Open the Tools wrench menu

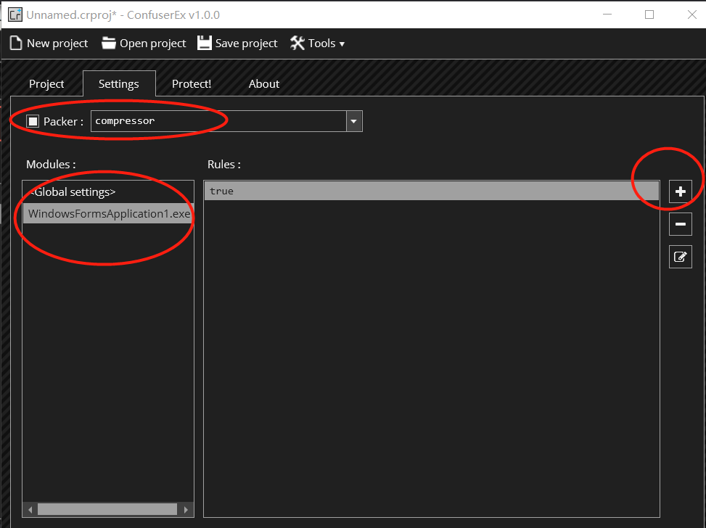[x=297, y=44]
